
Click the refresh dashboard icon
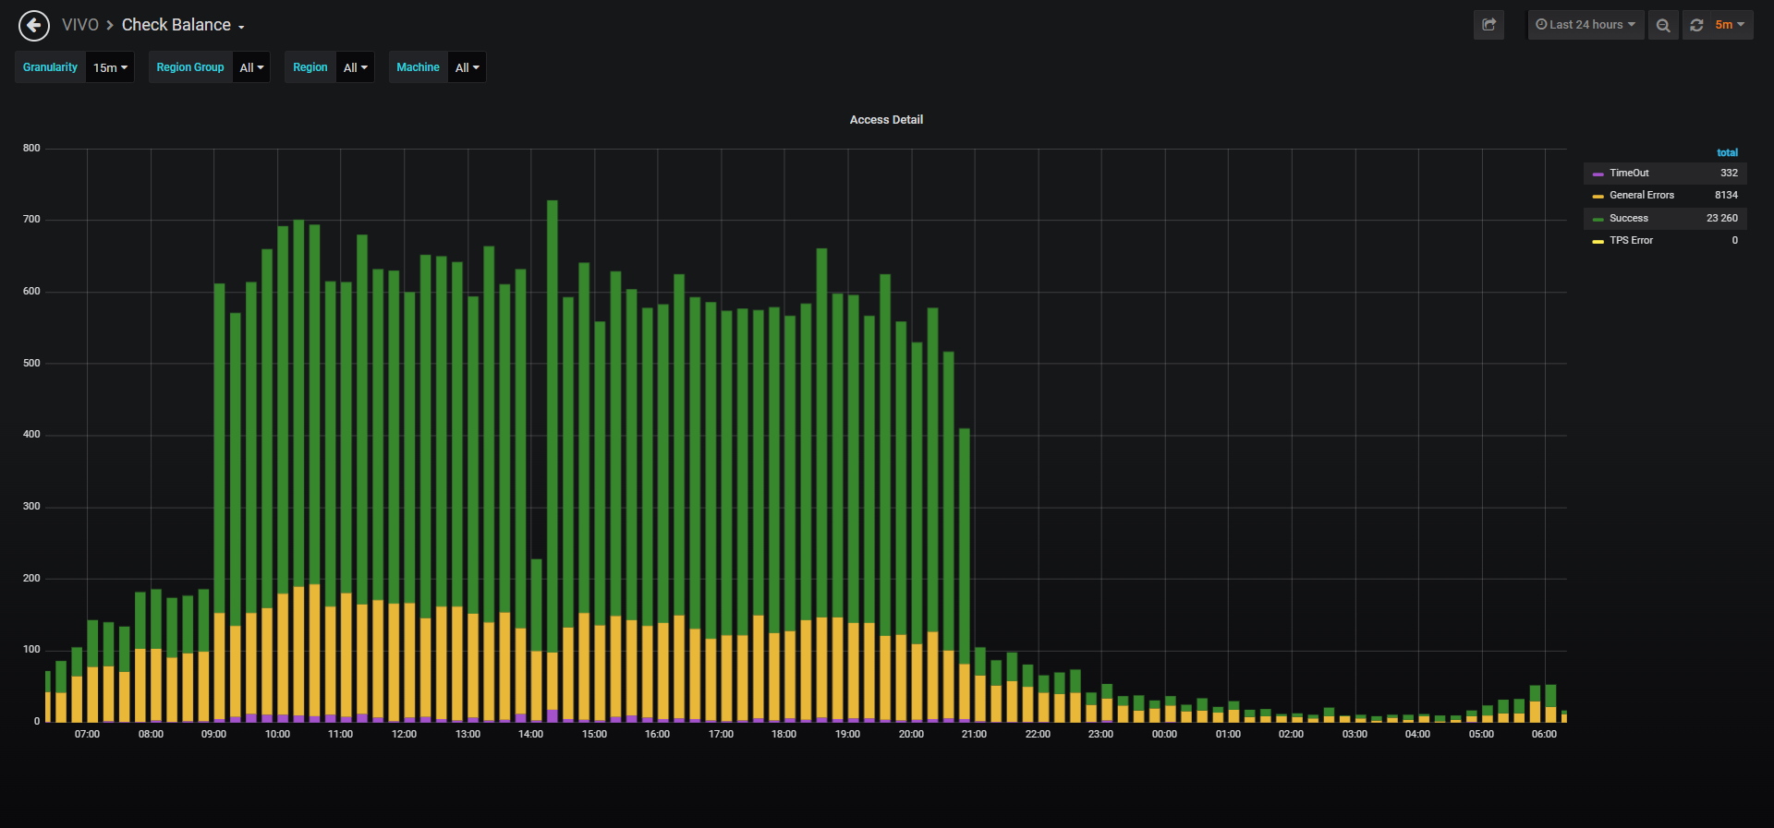(1696, 25)
